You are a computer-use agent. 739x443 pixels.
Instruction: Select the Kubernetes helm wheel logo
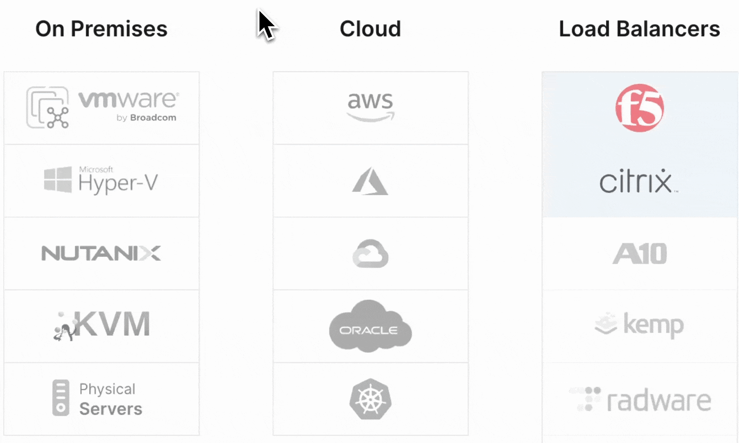pos(370,399)
